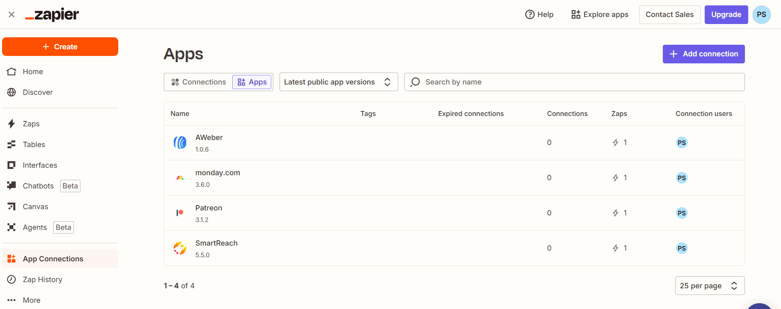
Task: Click the Zaps lightning icon in sidebar
Action: click(12, 124)
